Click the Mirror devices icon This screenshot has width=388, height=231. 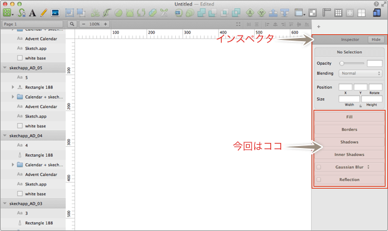point(377,12)
